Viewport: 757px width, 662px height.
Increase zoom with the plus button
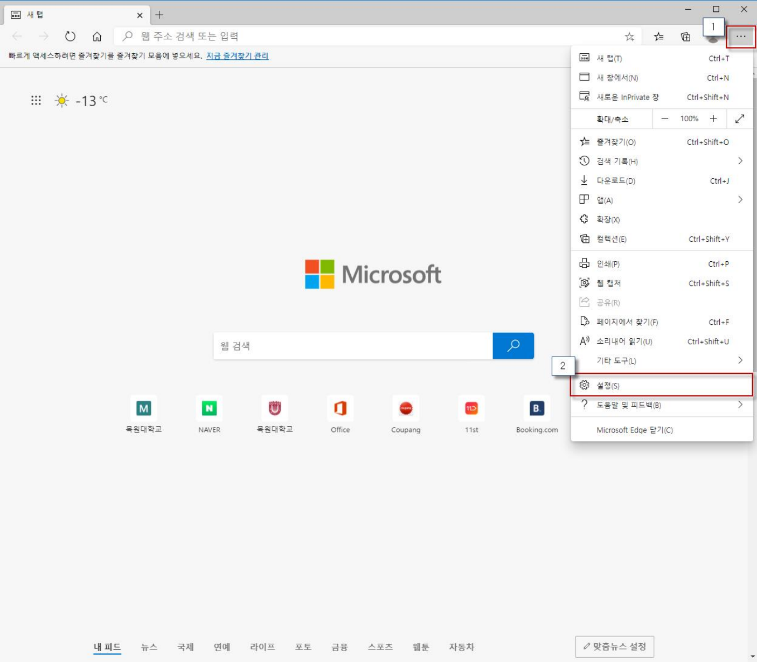713,119
